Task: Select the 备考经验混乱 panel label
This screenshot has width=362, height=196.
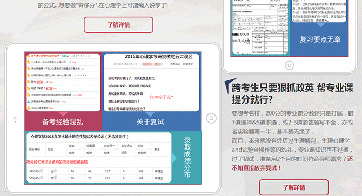Action: (63, 121)
